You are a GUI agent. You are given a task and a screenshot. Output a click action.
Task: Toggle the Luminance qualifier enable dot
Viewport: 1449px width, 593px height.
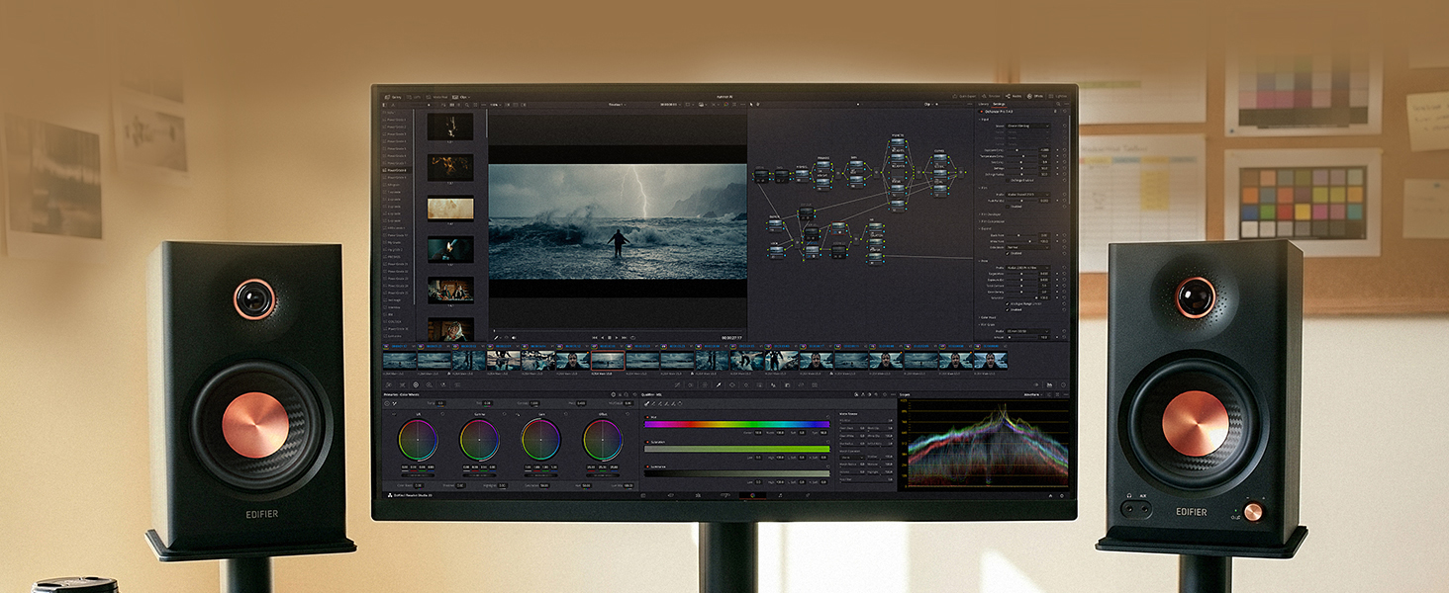(647, 465)
